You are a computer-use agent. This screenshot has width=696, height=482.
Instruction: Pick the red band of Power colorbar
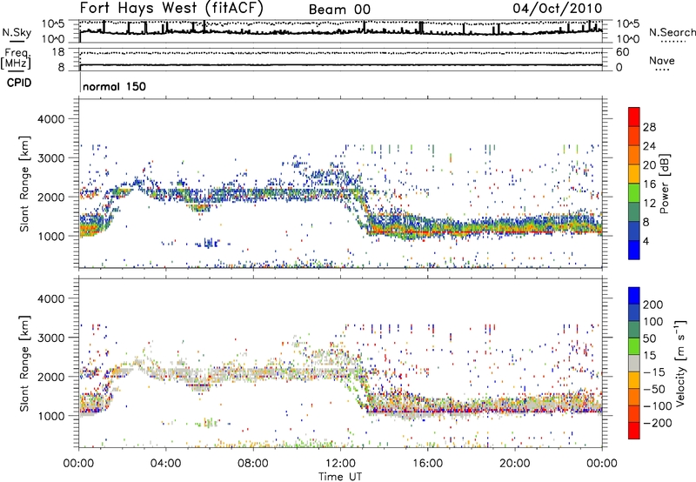coord(634,117)
